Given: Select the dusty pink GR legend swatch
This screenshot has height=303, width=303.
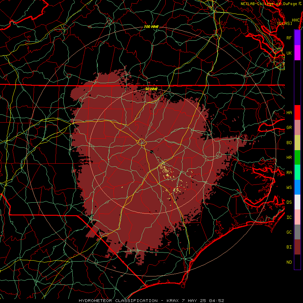Looking at the screenshot, I should coord(297,128).
